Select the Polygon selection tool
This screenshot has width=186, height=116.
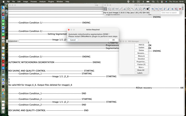tap(113, 9)
